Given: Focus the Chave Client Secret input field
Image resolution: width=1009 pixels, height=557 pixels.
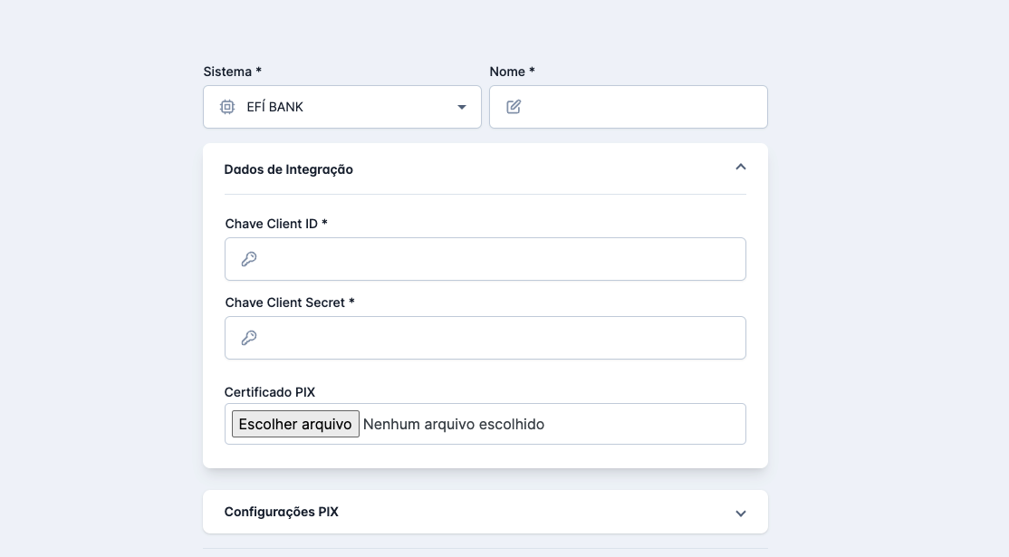Looking at the screenshot, I should coord(498,338).
